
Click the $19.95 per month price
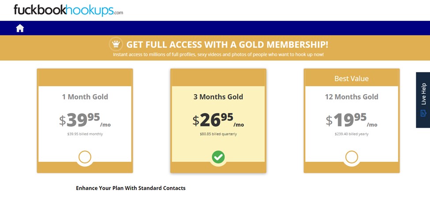click(351, 120)
